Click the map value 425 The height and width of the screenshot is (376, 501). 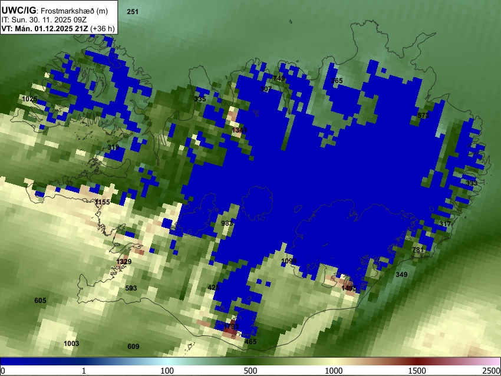pyautogui.click(x=213, y=288)
